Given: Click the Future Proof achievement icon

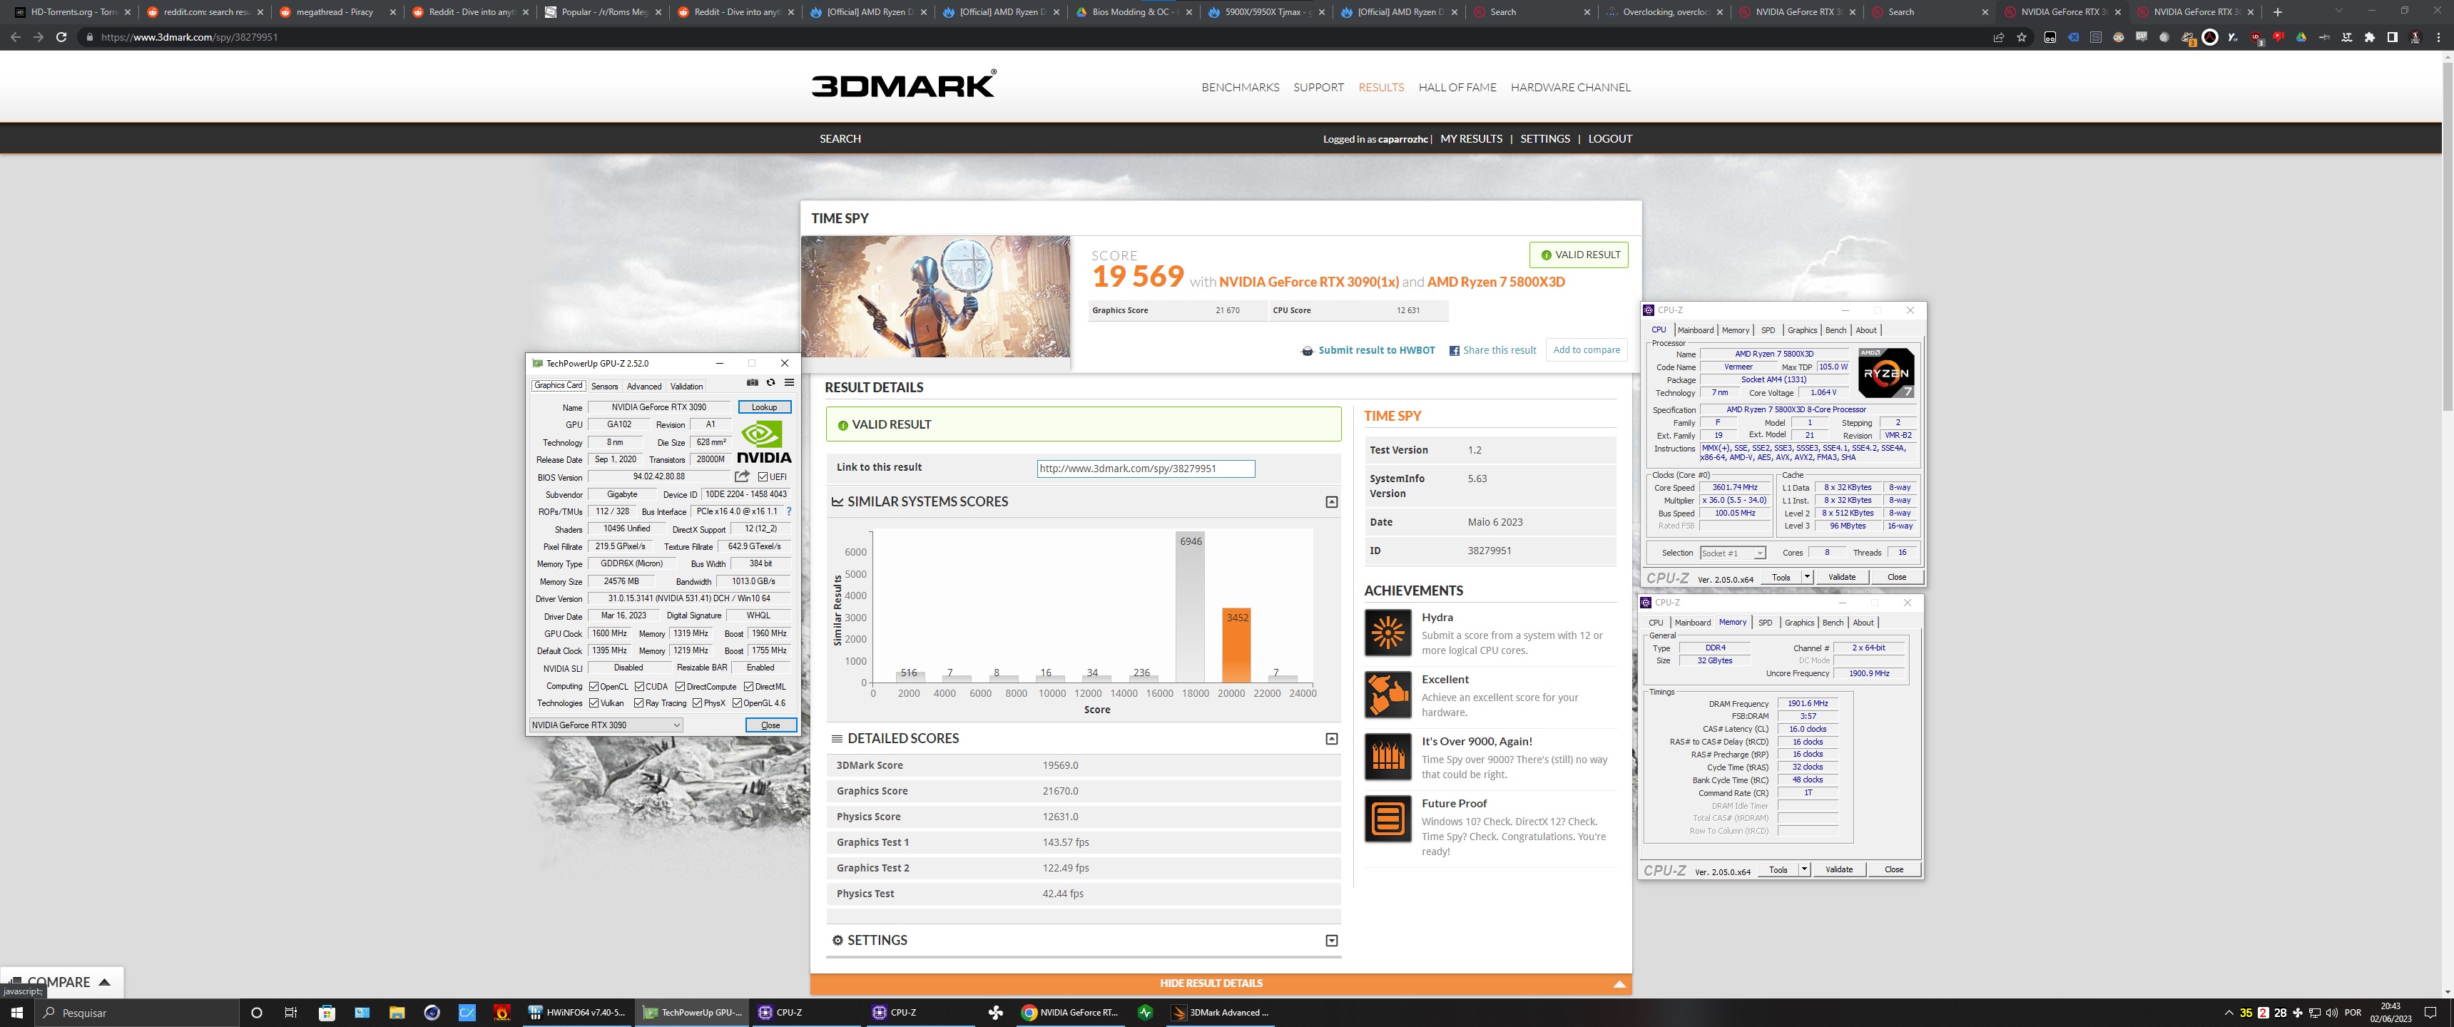Looking at the screenshot, I should [1388, 818].
